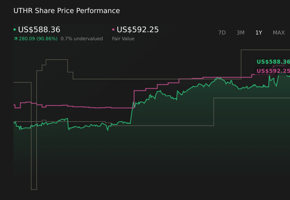Click the UTHR Share Price Performance title
The image size is (290, 200).
pos(67,11)
